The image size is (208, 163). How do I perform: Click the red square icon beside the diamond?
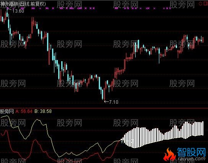pyautogui.click(x=206, y=3)
